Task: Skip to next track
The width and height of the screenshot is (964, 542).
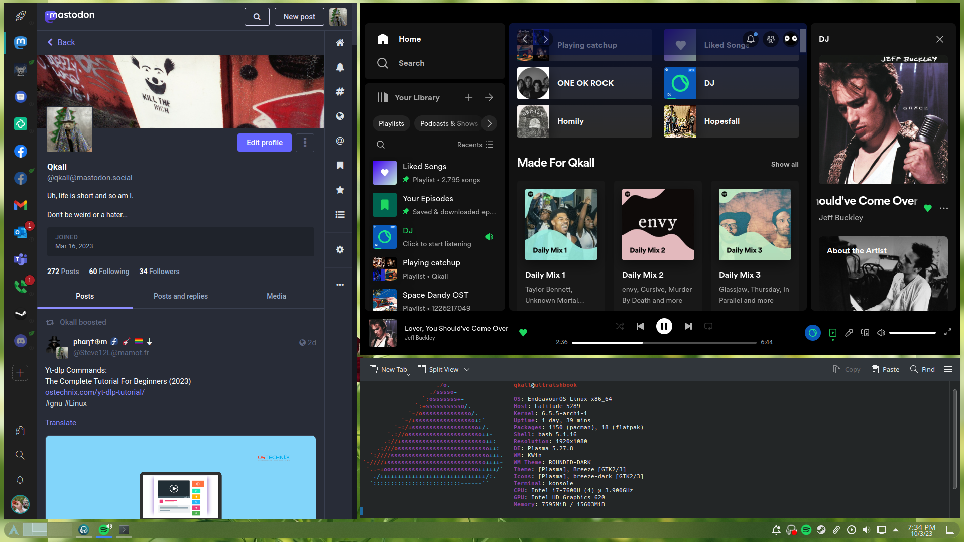Action: pos(688,326)
